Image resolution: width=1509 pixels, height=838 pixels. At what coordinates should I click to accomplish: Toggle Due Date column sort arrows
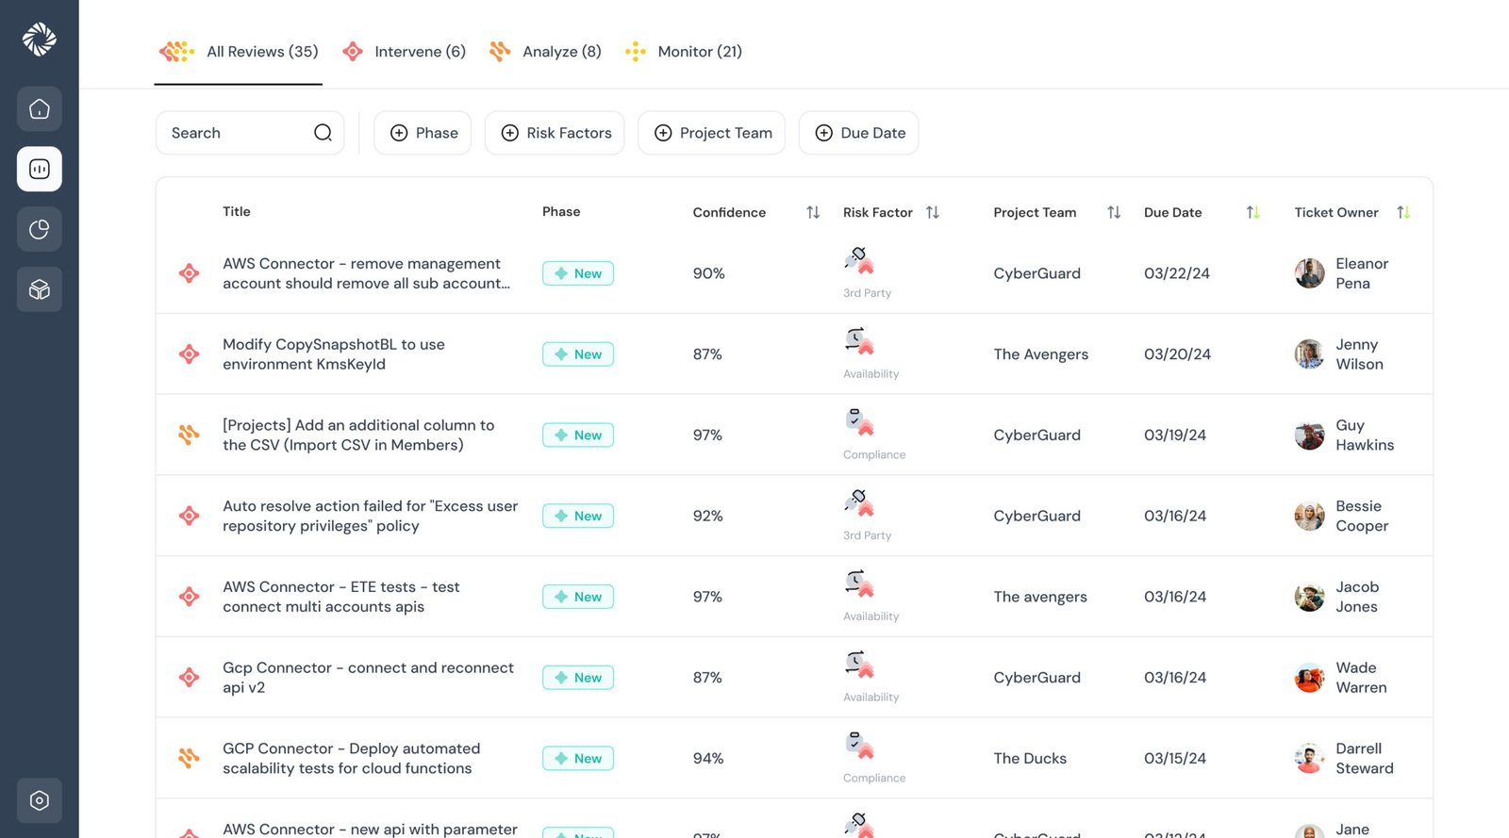[1252, 213]
